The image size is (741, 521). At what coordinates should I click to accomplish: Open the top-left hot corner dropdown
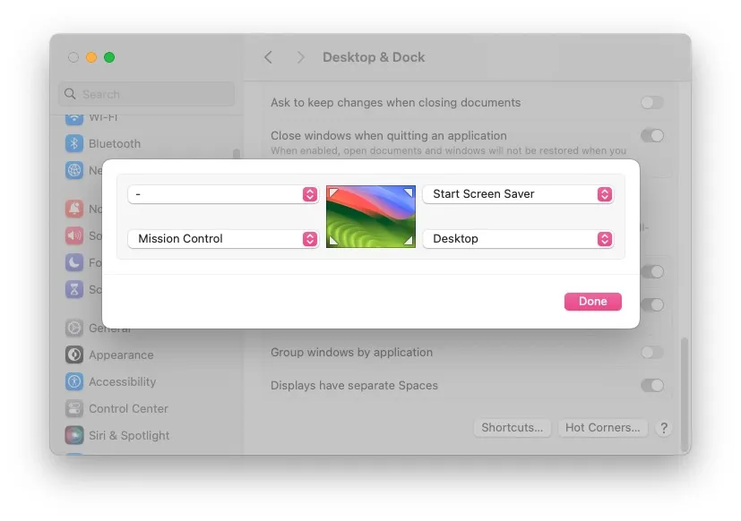223,194
